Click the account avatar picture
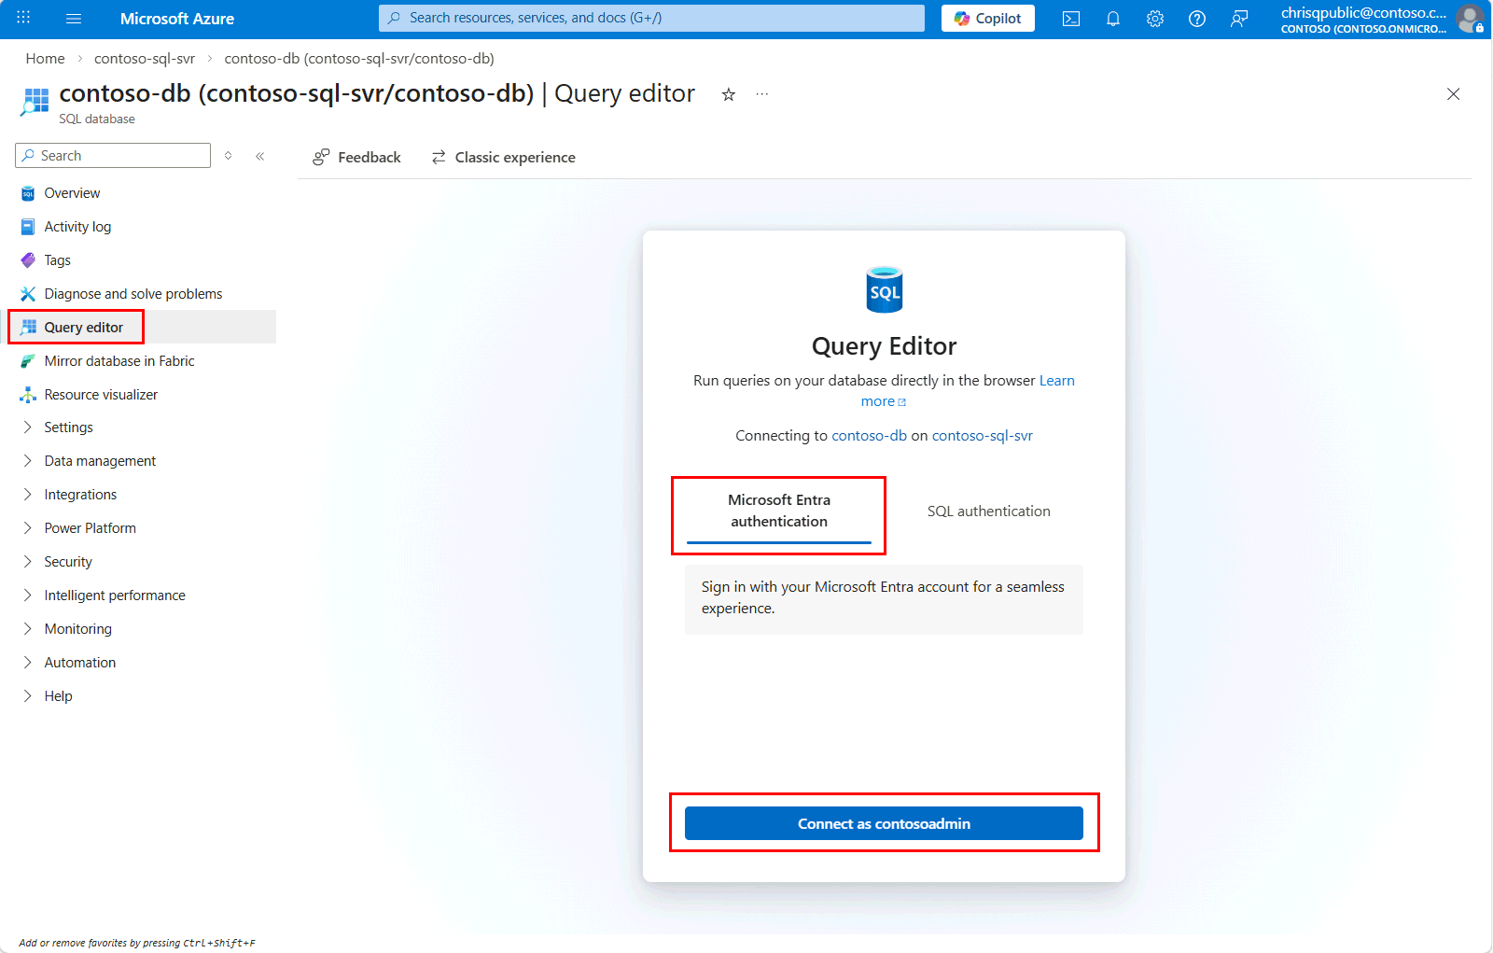 click(x=1470, y=19)
